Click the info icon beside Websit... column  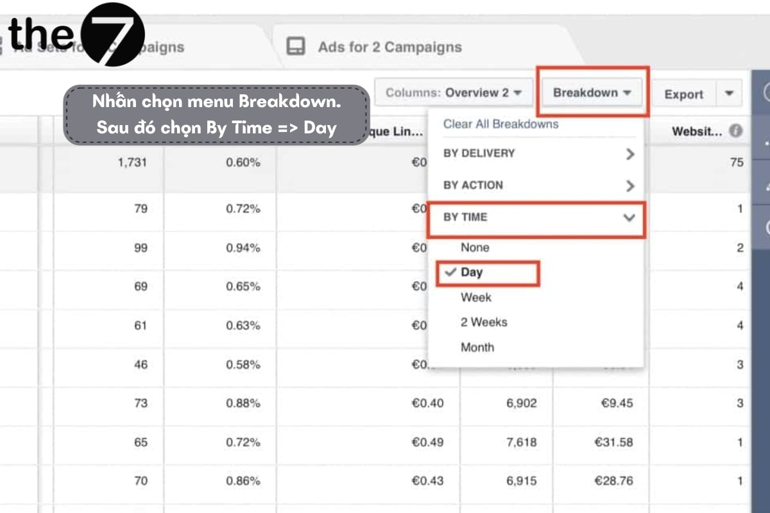click(736, 131)
